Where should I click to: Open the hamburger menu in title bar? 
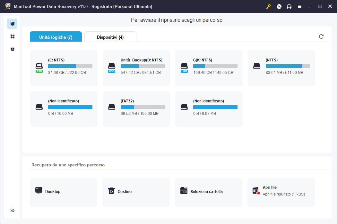click(x=299, y=6)
